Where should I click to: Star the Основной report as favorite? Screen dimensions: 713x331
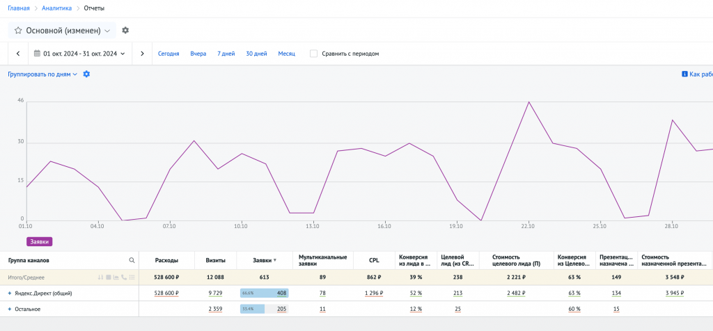click(x=18, y=31)
